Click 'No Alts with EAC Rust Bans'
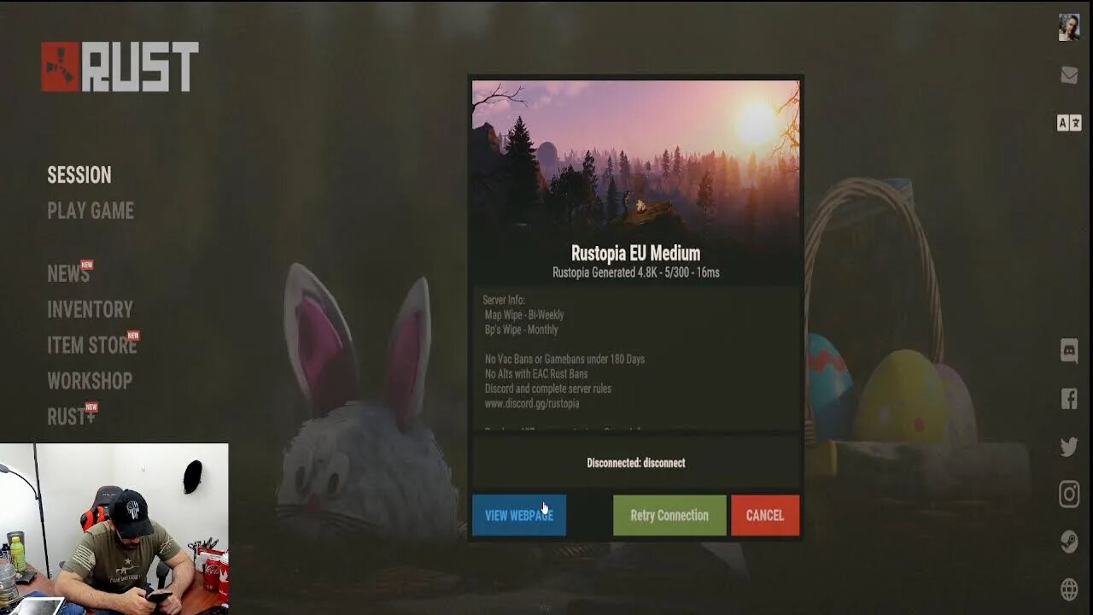1093x615 pixels. [x=536, y=374]
